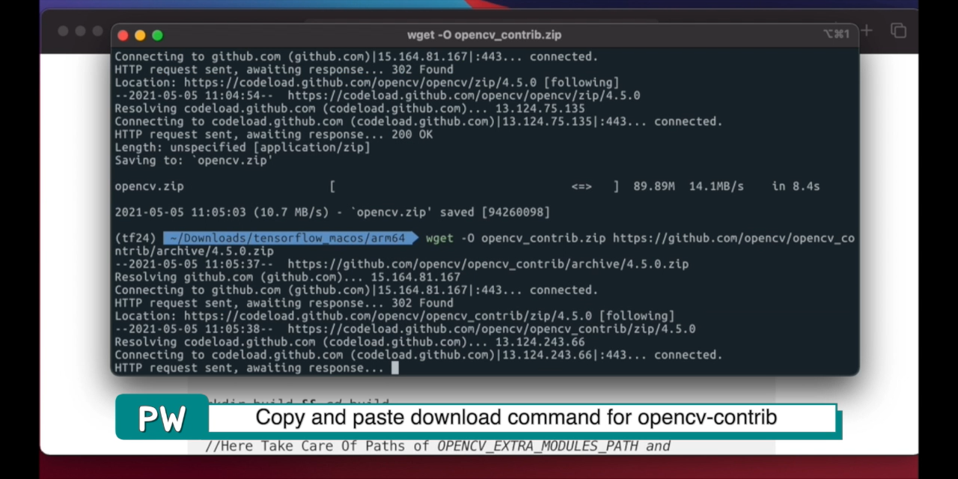Open a new tab in background Safari window
Viewport: 958px width, 479px height.
pyautogui.click(x=867, y=31)
